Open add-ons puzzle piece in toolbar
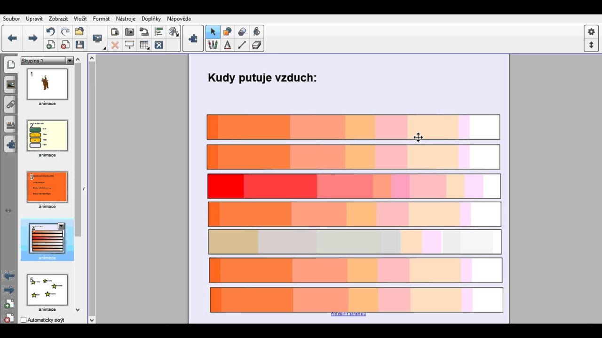602x338 pixels. pyautogui.click(x=193, y=38)
